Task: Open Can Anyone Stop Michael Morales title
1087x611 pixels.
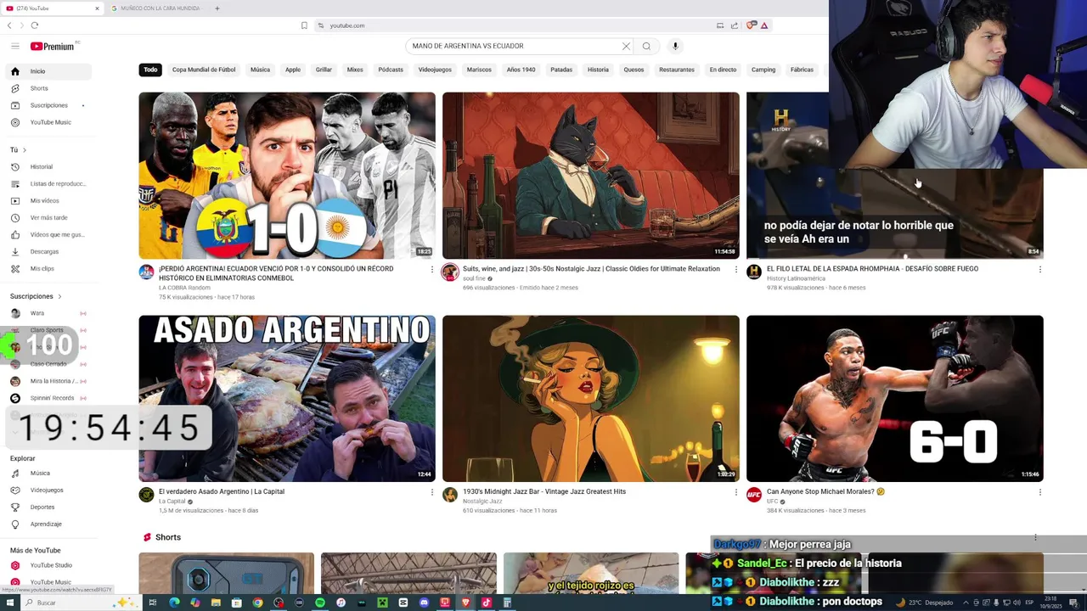Action: pyautogui.click(x=825, y=491)
